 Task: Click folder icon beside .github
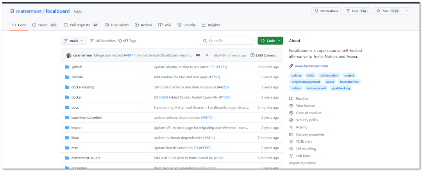click(67, 67)
